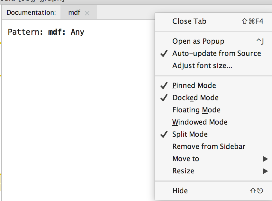The image size is (272, 201).
Task: Choose Close Tab from context menu
Action: tap(189, 22)
